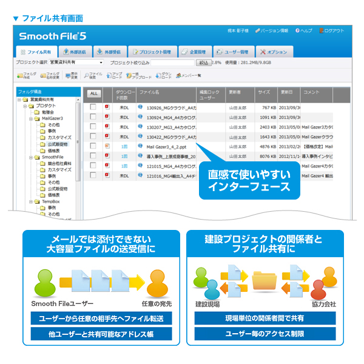Screen dimensions: 364x364
Task: Click the プロジェクト絞り込み filter text field
Action: coord(172,62)
